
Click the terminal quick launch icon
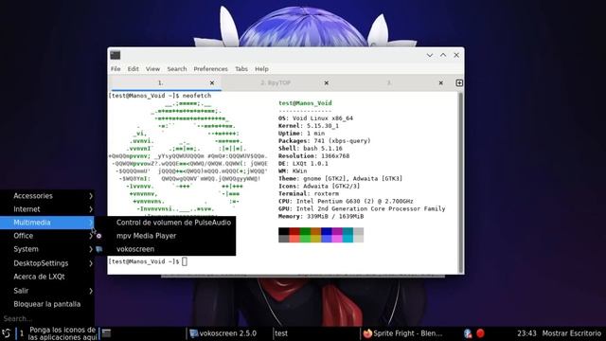tap(106, 333)
